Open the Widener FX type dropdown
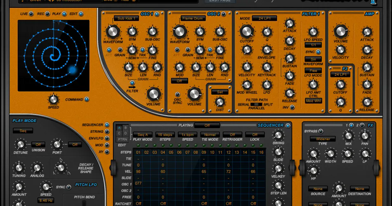 point(323,139)
